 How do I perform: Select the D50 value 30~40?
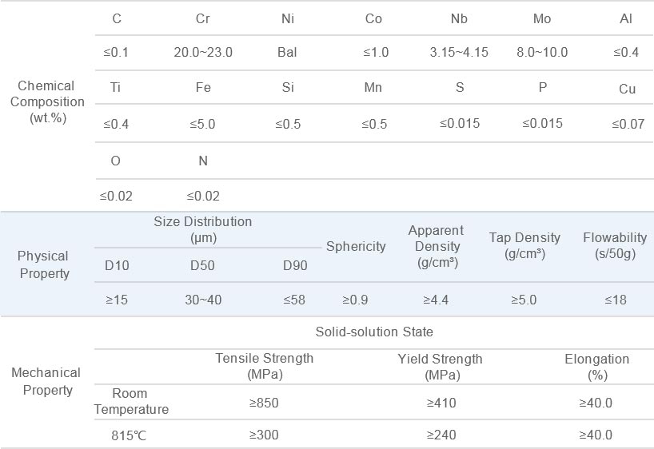202,300
